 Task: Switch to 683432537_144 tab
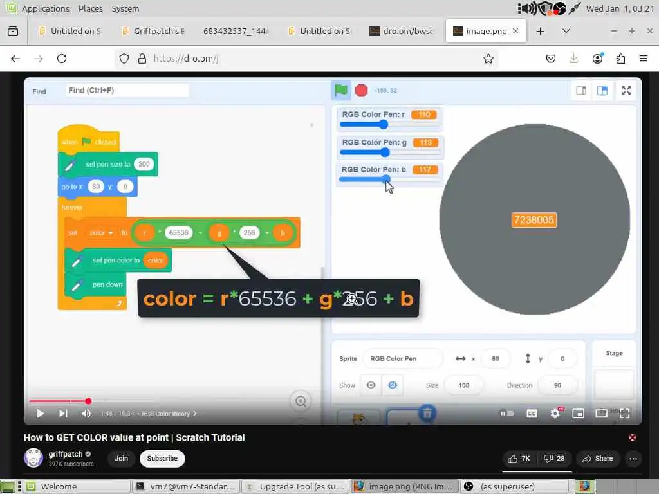coord(236,31)
